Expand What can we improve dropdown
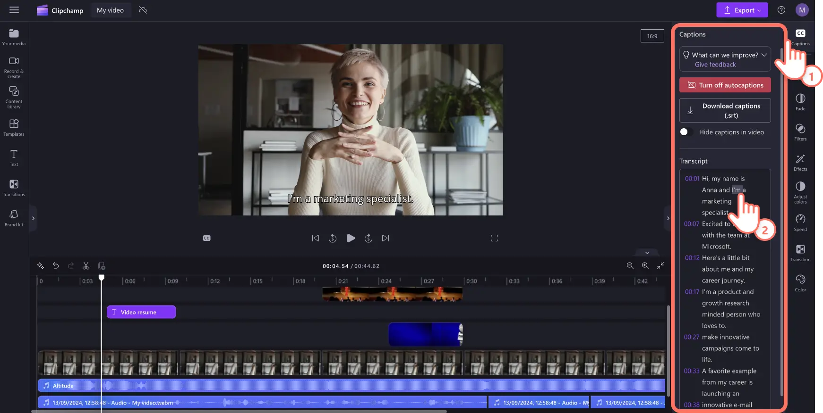823x413 pixels. pos(764,55)
